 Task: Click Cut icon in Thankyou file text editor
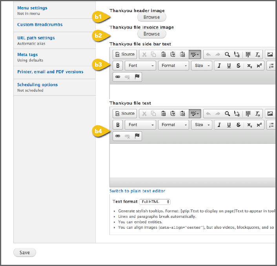(144, 114)
